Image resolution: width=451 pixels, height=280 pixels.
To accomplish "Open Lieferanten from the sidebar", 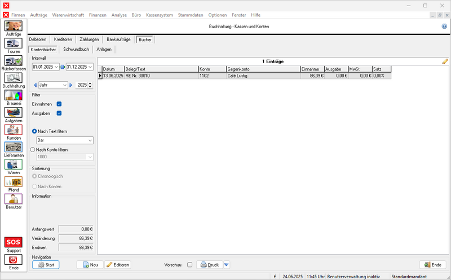I will (14, 147).
